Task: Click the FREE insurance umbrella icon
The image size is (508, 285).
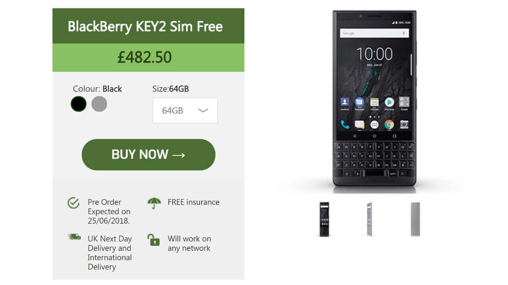Action: pyautogui.click(x=154, y=203)
